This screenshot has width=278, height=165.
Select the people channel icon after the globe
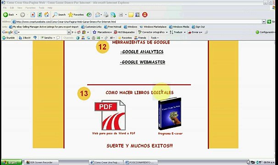(x=83, y=38)
